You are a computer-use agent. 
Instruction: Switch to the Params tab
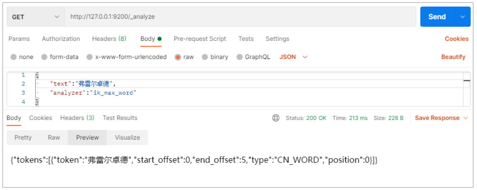[x=19, y=39]
